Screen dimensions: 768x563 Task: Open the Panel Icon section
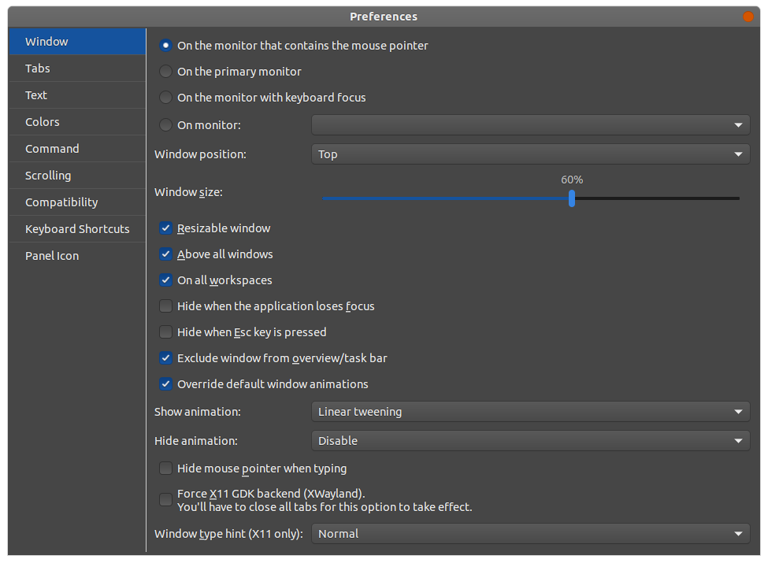pos(77,256)
